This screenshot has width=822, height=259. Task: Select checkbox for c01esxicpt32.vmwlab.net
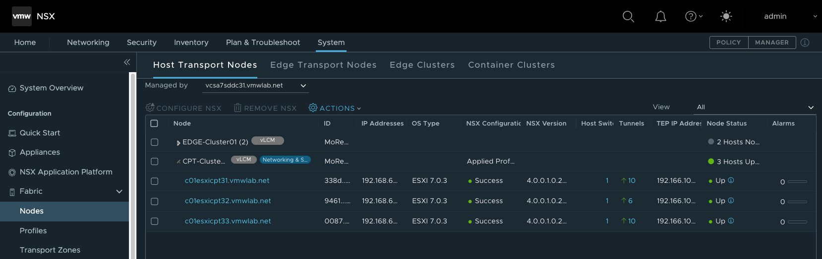[x=154, y=202]
